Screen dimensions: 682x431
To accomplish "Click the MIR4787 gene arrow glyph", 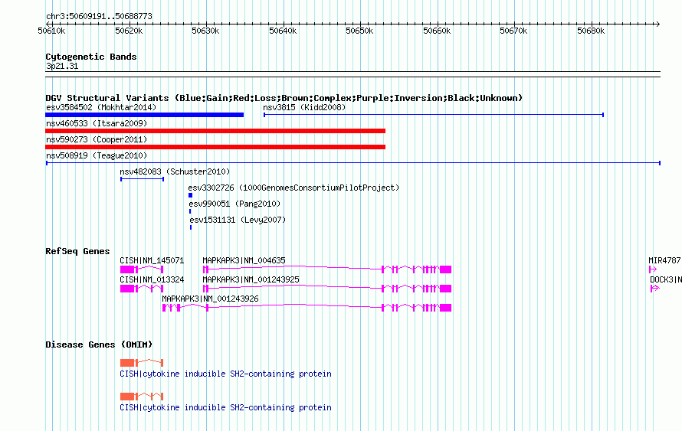I will pos(653,269).
